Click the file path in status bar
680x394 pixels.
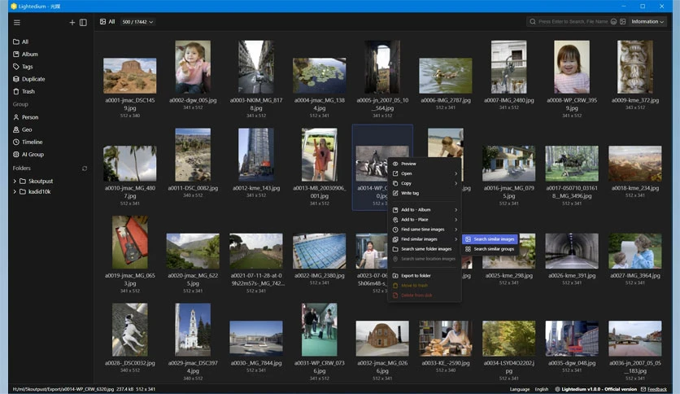click(63, 389)
